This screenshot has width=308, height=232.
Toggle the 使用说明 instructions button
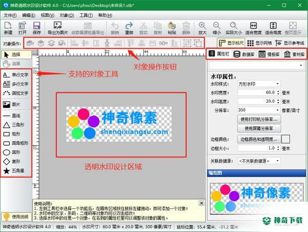point(16,217)
